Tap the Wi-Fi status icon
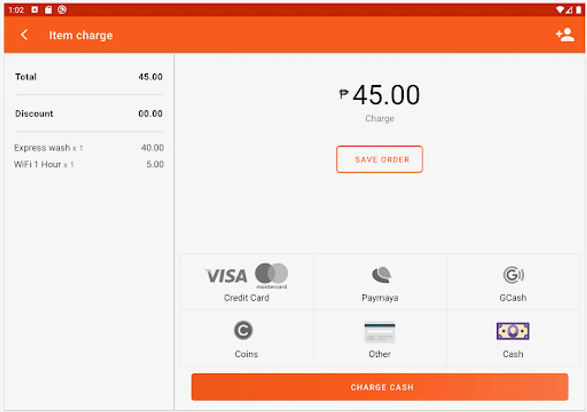Image resolution: width=587 pixels, height=412 pixels. point(559,10)
